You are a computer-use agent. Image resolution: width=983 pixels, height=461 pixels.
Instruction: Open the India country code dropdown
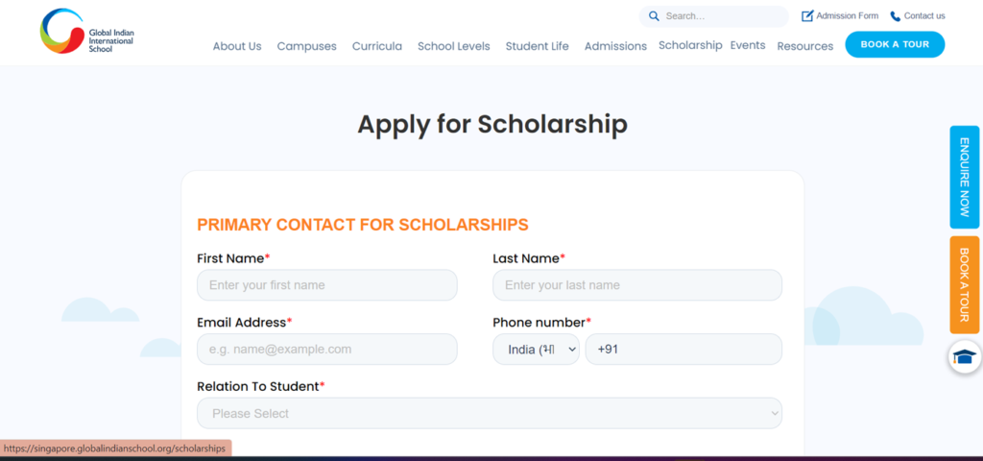[x=536, y=350]
